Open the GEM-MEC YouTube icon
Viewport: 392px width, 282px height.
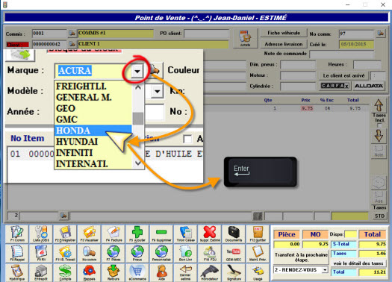coord(234,253)
